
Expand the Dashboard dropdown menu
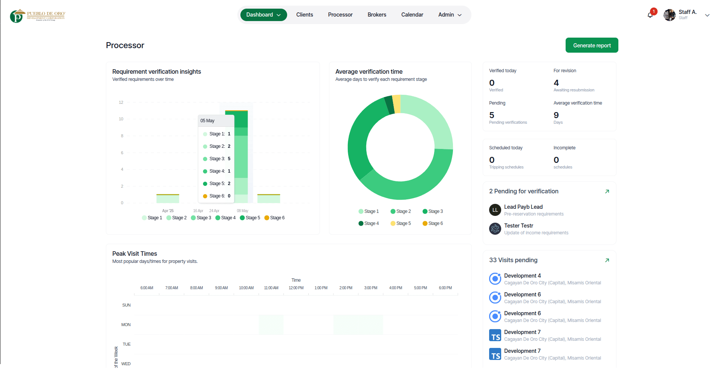coord(263,15)
